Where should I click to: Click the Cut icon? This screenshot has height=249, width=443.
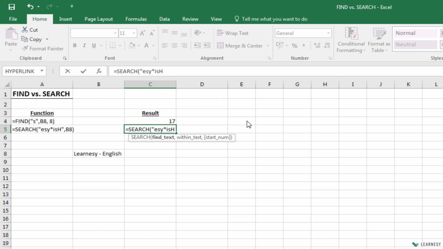click(24, 29)
